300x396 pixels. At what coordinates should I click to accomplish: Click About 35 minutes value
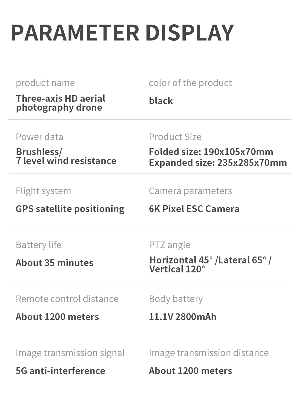(x=55, y=263)
